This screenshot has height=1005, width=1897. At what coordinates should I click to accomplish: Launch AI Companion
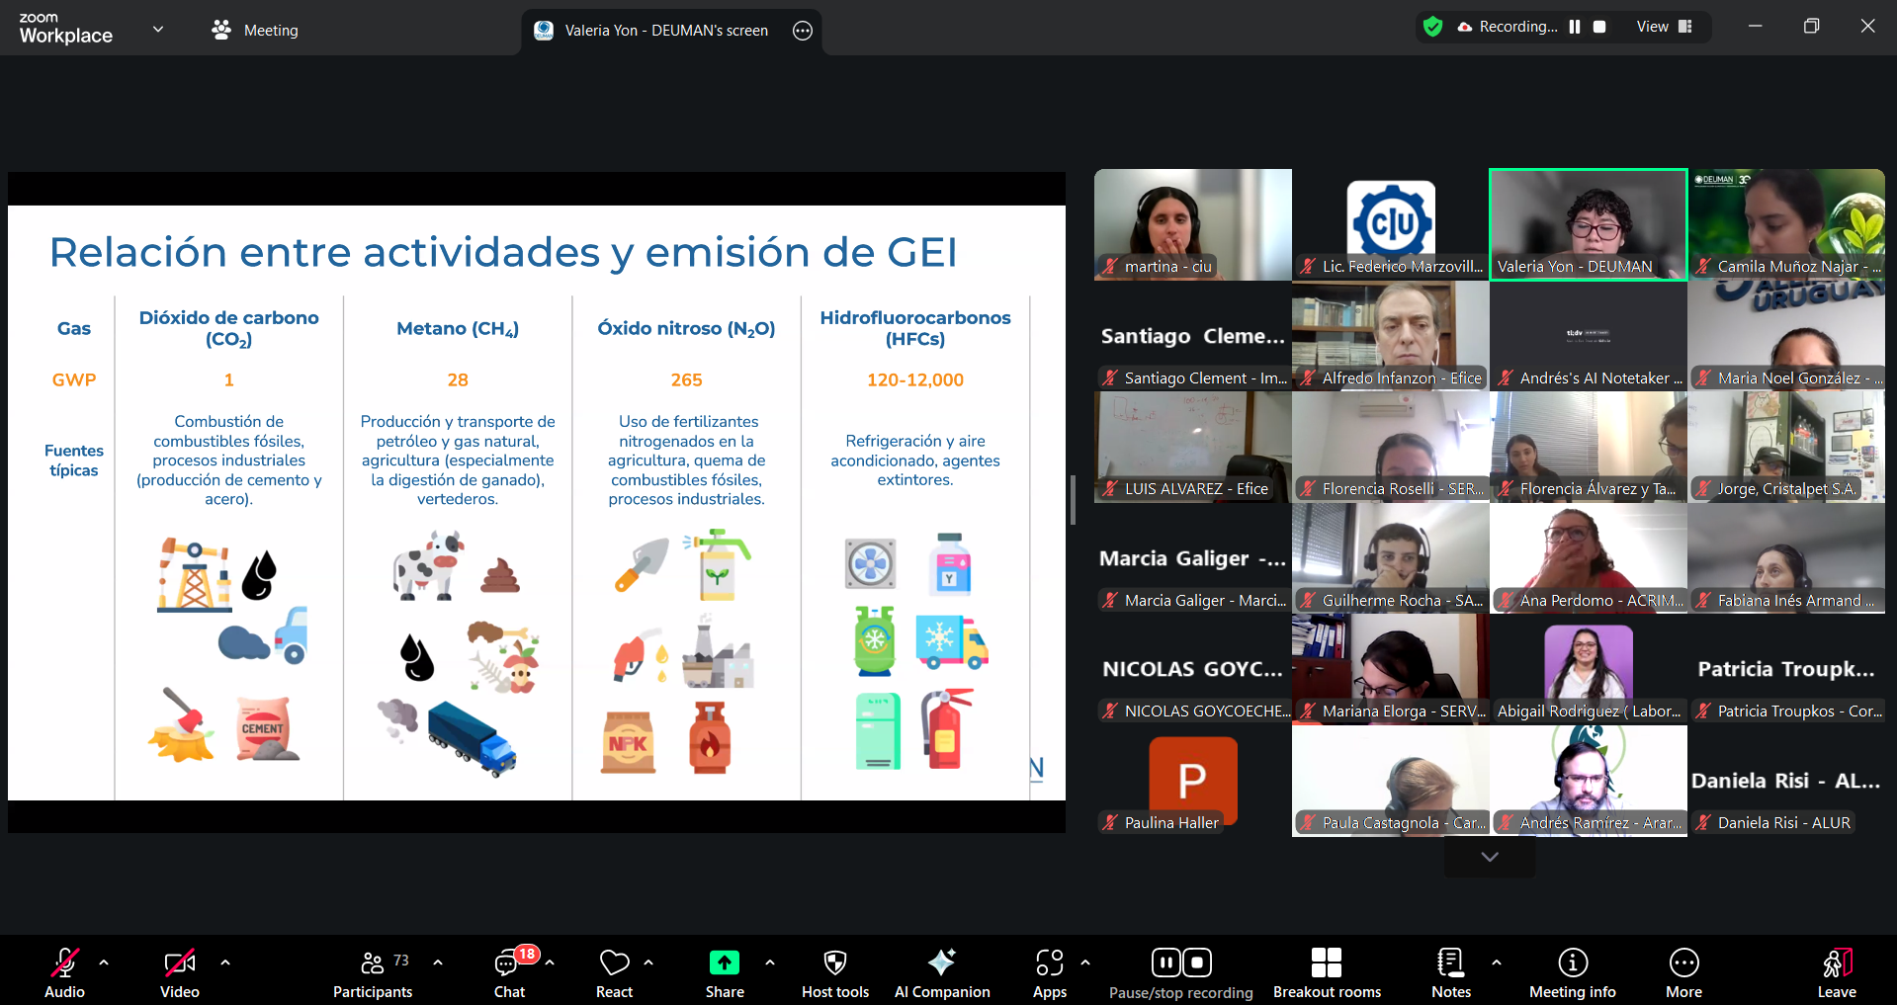(x=941, y=973)
